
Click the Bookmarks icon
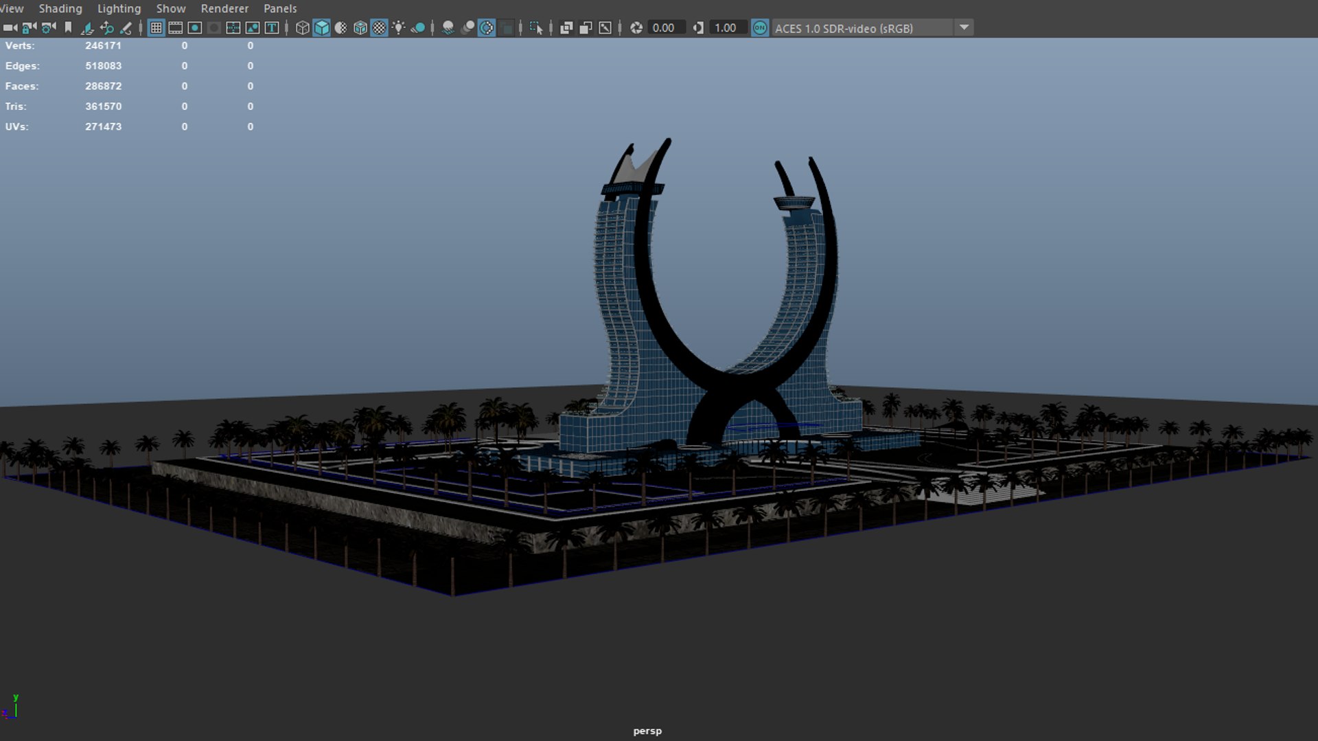coord(68,28)
